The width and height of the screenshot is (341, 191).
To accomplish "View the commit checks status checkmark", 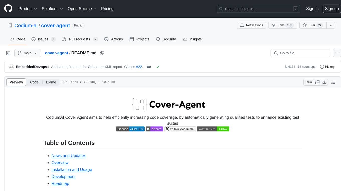I will [158, 67].
